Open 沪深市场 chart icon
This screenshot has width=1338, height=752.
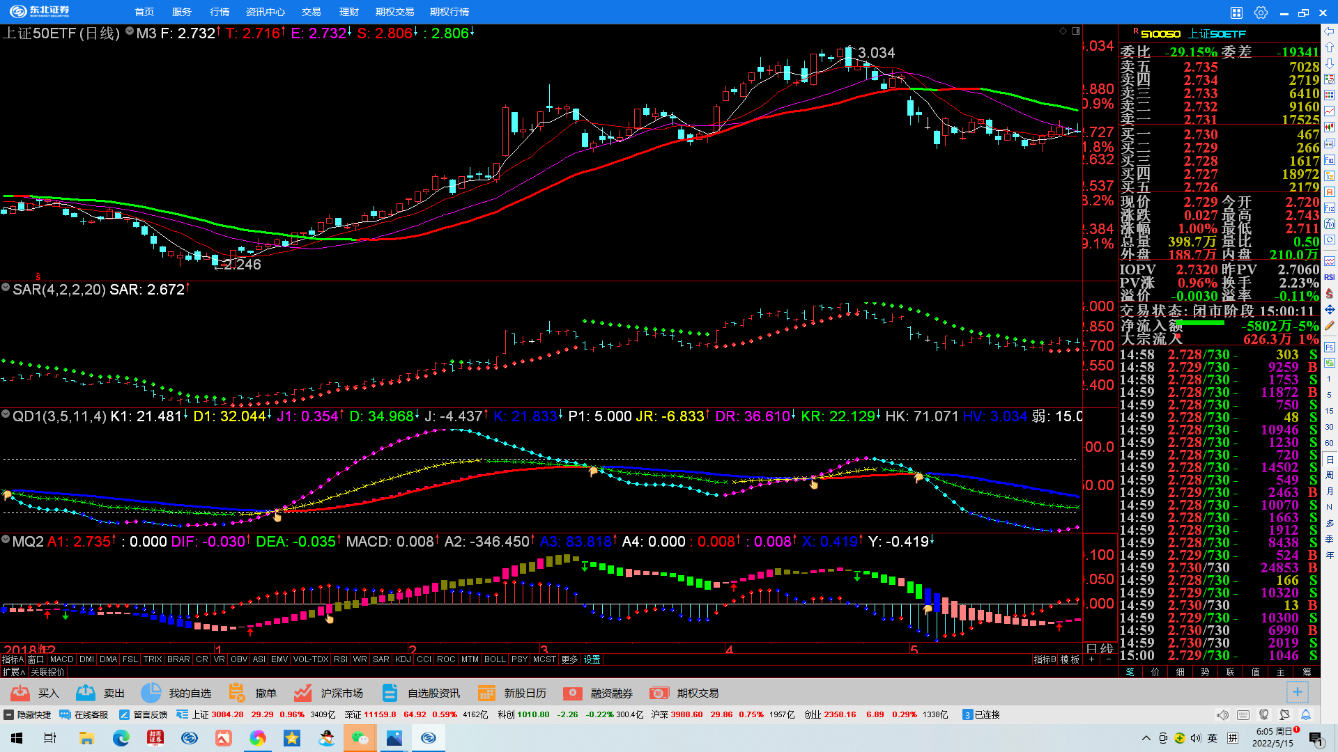[302, 693]
